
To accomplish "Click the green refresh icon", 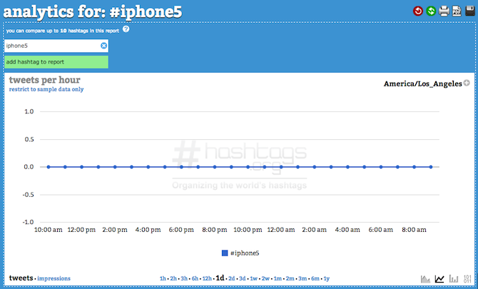I will click(431, 11).
